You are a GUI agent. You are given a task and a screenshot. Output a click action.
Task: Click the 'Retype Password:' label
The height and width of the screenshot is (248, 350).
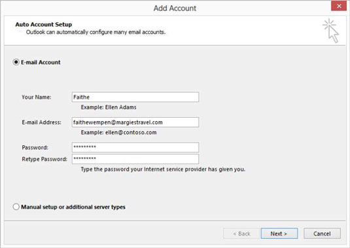[x=44, y=159]
